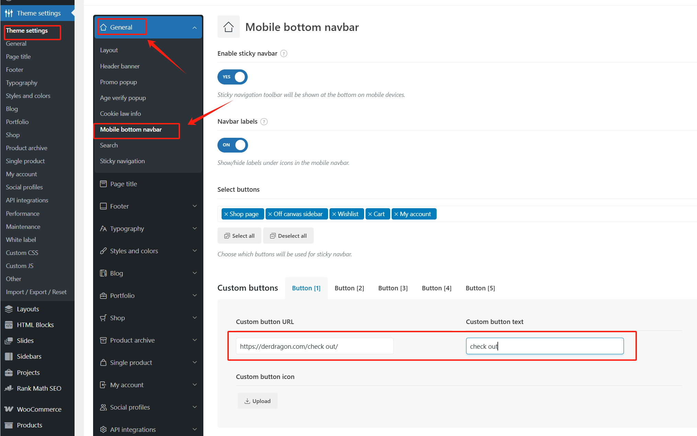Click the help icon next to Enable sticky navbar
The height and width of the screenshot is (436, 697).
coord(284,54)
